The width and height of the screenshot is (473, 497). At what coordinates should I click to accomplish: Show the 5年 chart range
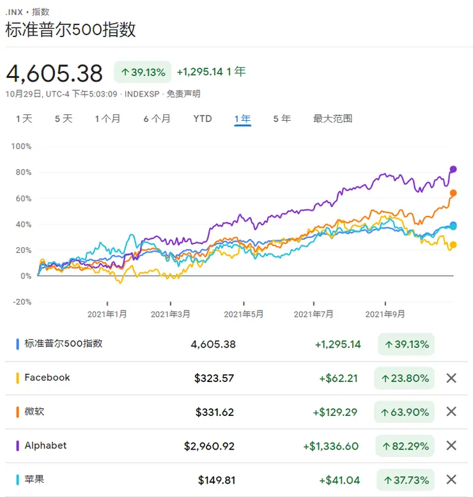[282, 119]
